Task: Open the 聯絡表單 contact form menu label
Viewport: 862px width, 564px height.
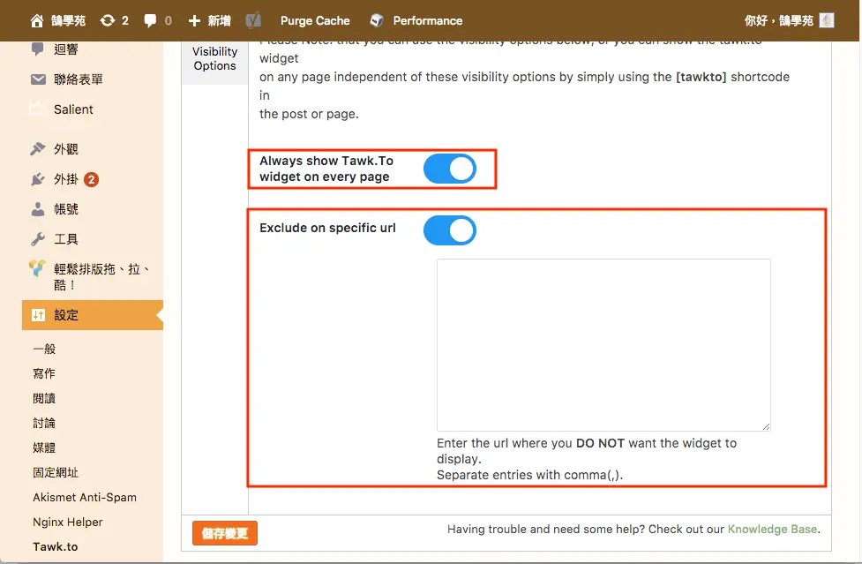Action: tap(78, 79)
